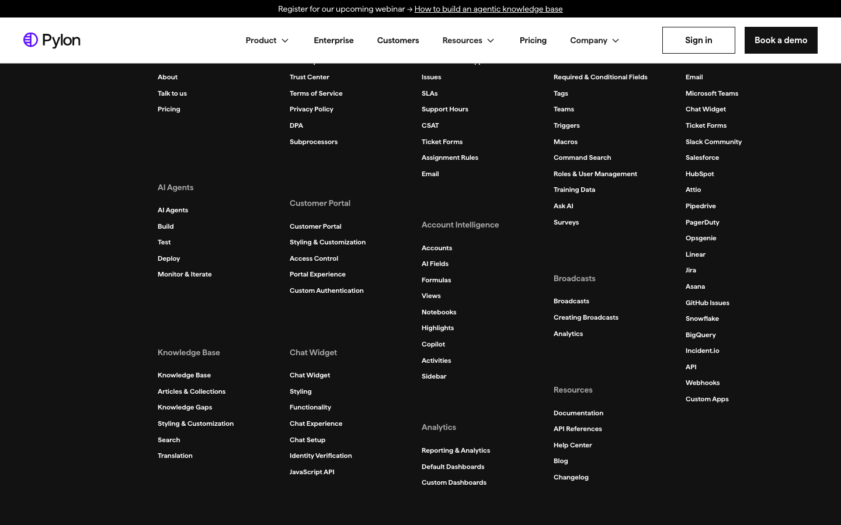841x525 pixels.
Task: Go to the Enterprise nav item
Action: click(x=333, y=40)
